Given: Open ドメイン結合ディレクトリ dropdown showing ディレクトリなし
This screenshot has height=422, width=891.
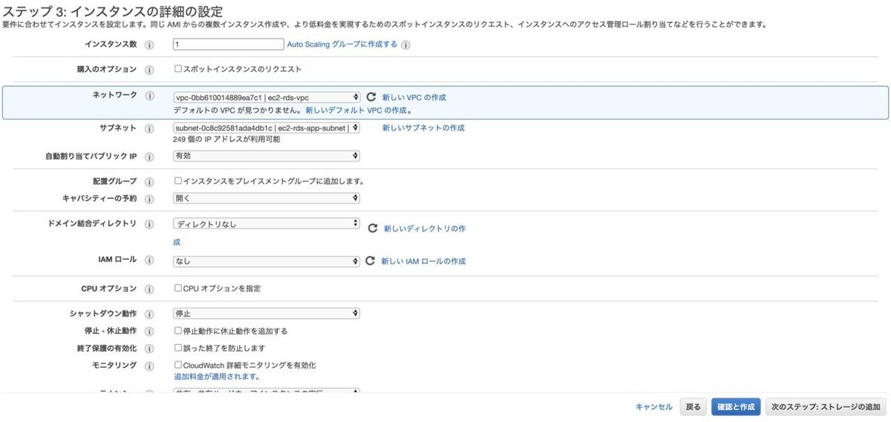Looking at the screenshot, I should point(267,223).
